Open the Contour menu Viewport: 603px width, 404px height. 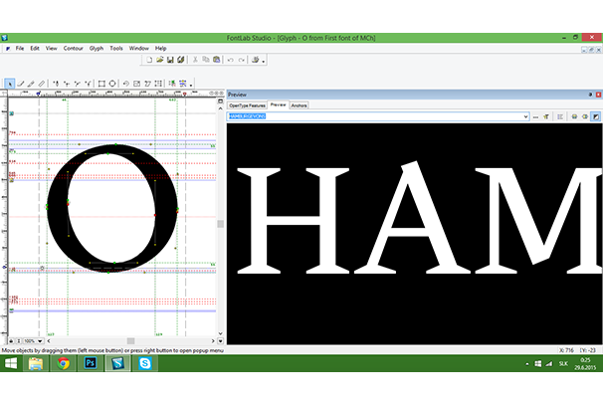[73, 48]
